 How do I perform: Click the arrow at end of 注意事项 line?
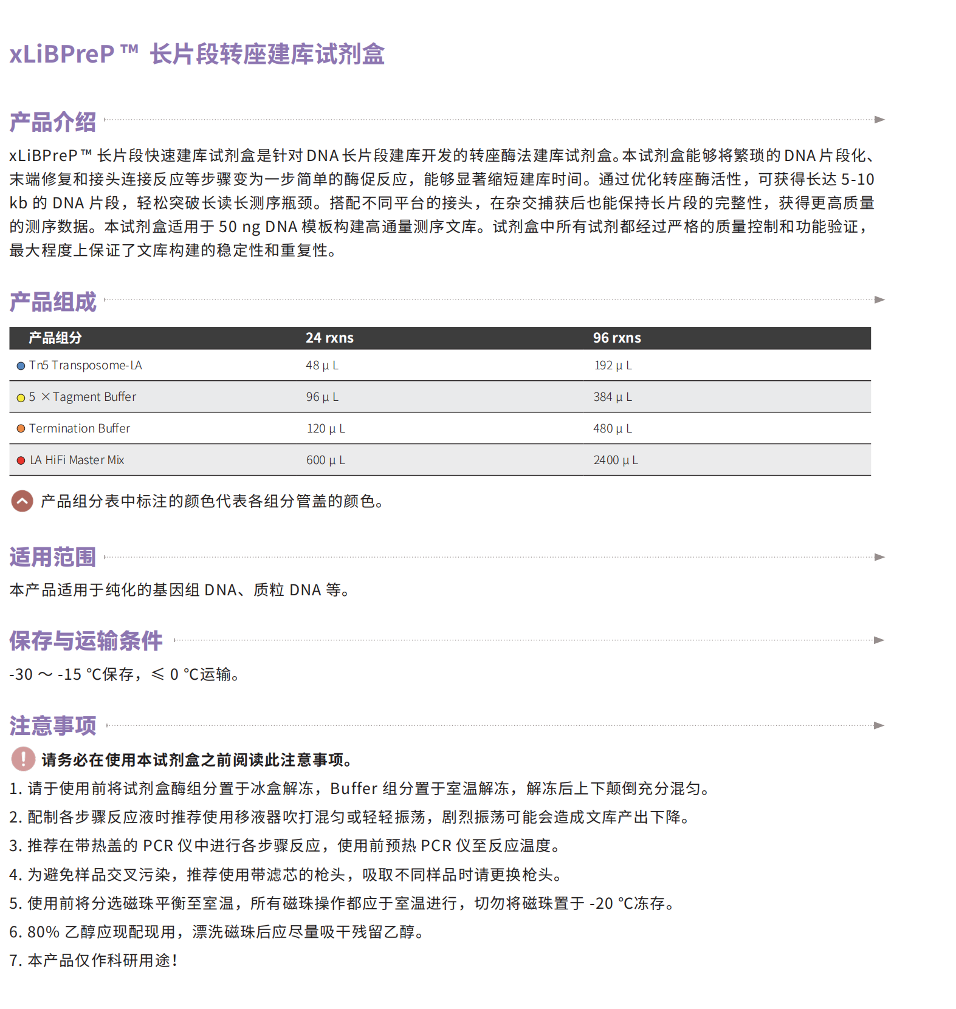879,725
